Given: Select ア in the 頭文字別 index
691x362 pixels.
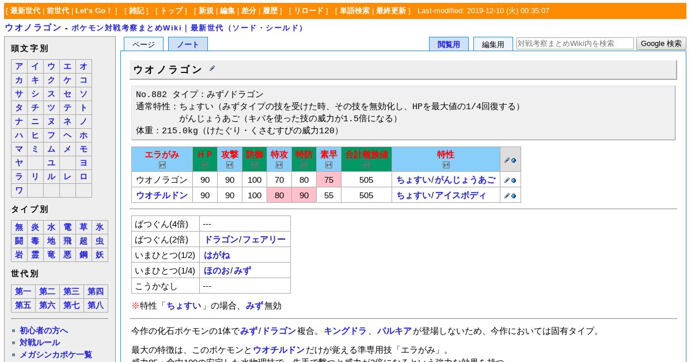Looking at the screenshot, I should pyautogui.click(x=19, y=66).
